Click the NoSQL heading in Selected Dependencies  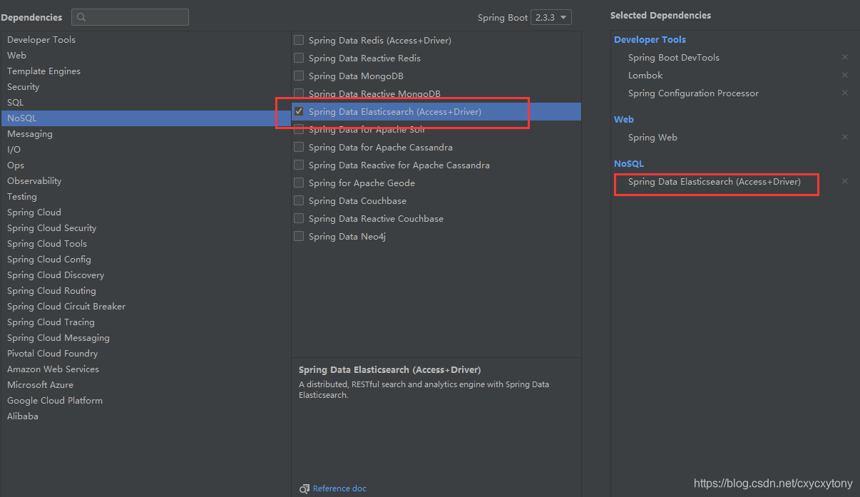629,164
